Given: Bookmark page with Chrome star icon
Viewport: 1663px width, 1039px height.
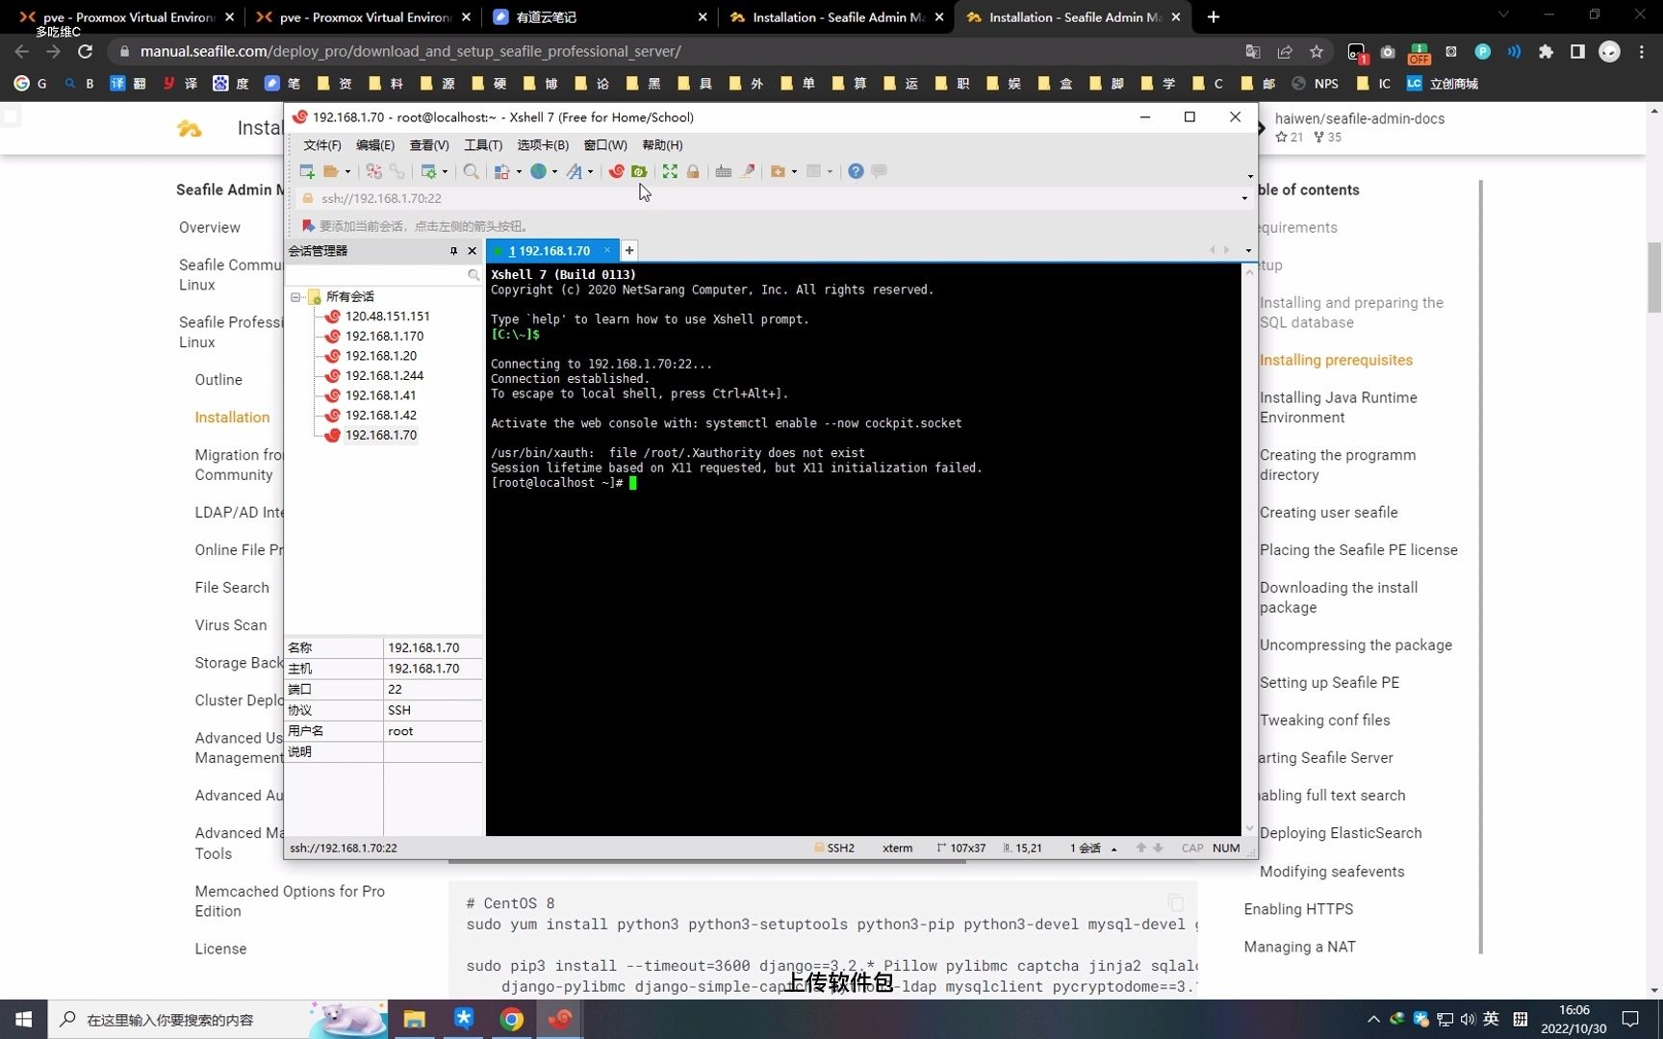Looking at the screenshot, I should click(x=1317, y=52).
